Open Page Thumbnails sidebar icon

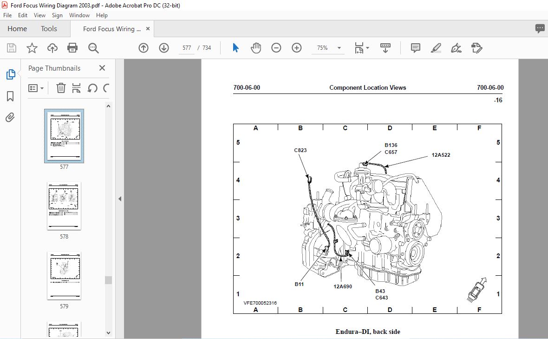coord(11,74)
